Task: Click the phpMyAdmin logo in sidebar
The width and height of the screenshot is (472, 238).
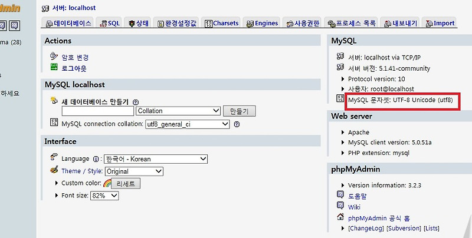Action: coord(10,8)
